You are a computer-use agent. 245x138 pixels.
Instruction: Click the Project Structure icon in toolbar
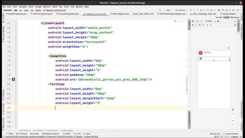click(219, 10)
